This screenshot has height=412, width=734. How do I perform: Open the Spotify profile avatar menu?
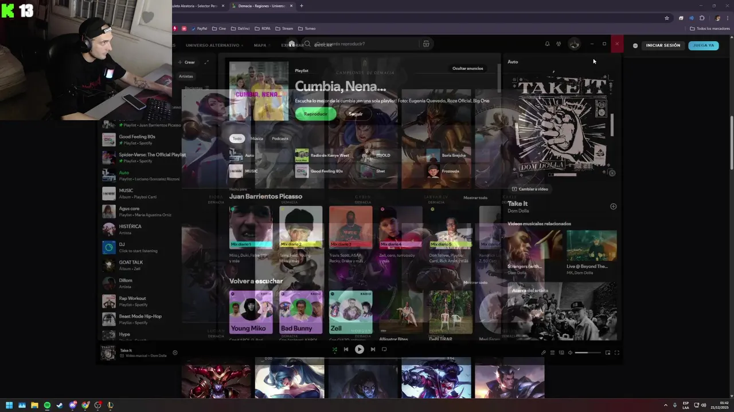point(574,44)
